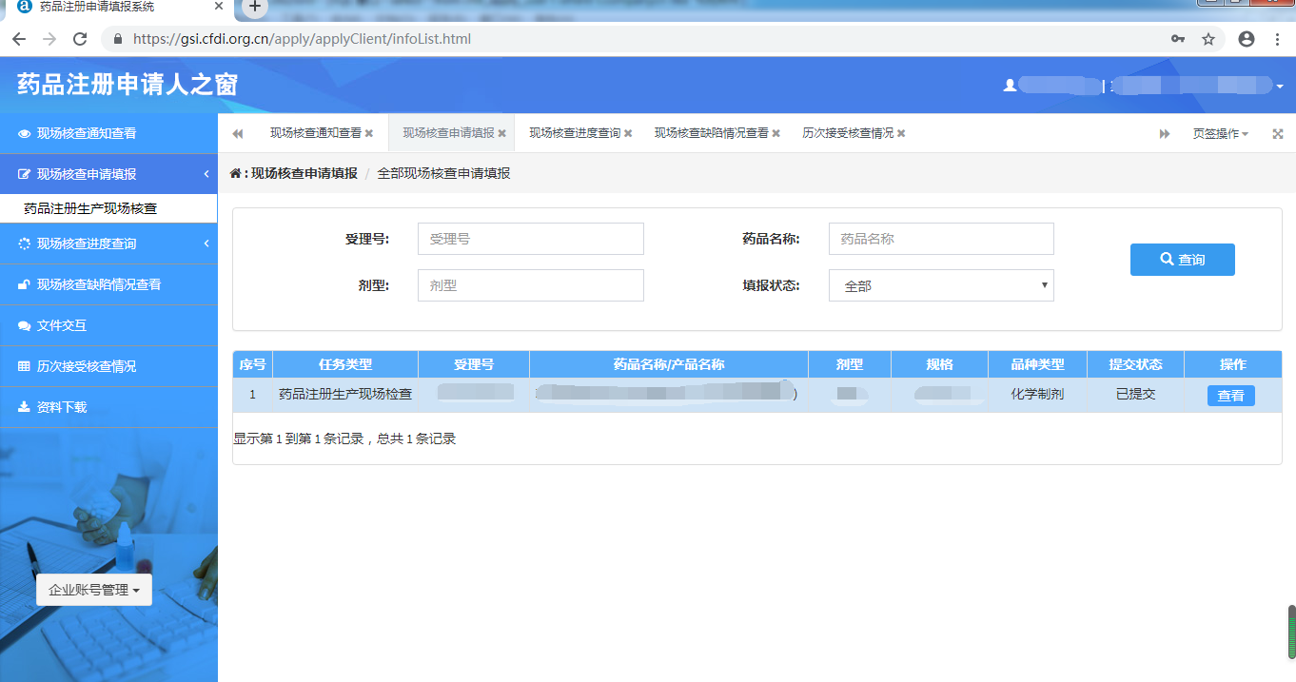Open the 填报状态 select box
Screen dimensions: 1296x682
point(941,285)
